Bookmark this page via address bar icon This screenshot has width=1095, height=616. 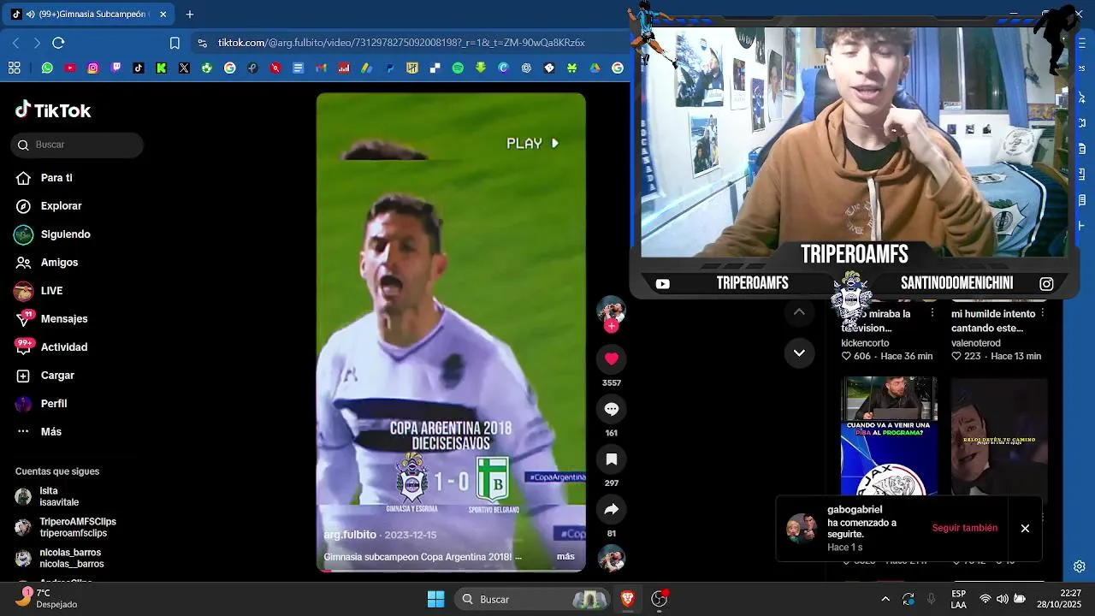pos(175,43)
